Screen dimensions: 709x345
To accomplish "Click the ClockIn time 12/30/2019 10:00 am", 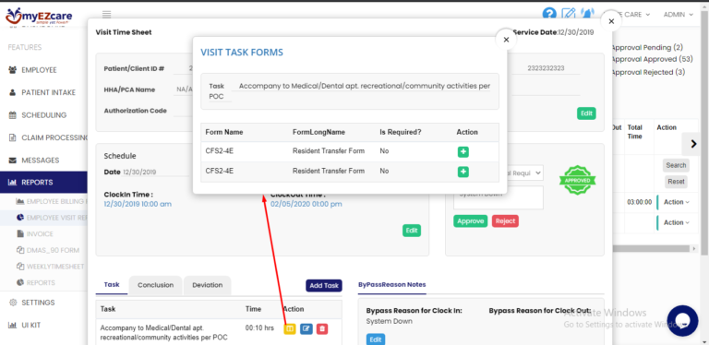I will click(138, 204).
